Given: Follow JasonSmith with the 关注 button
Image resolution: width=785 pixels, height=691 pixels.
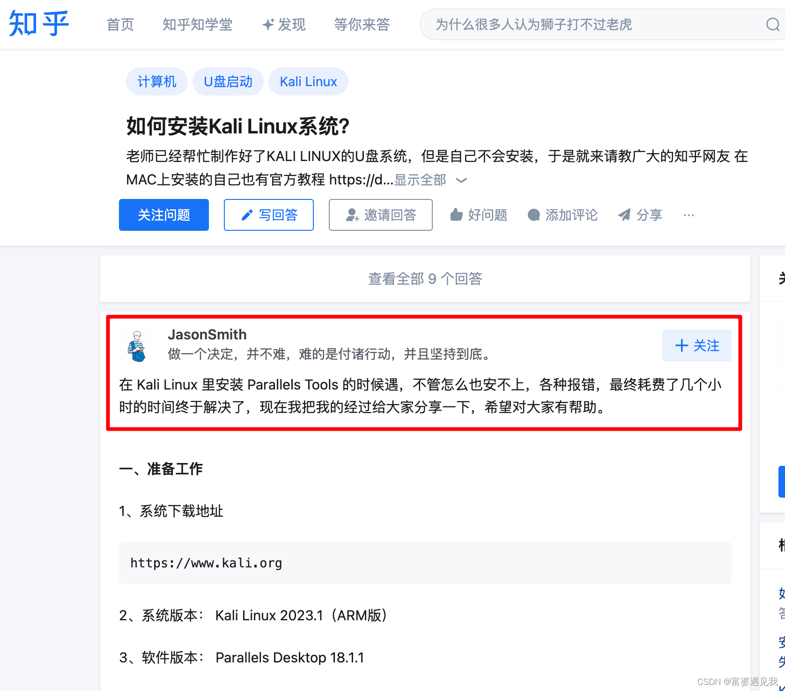Looking at the screenshot, I should click(x=697, y=345).
